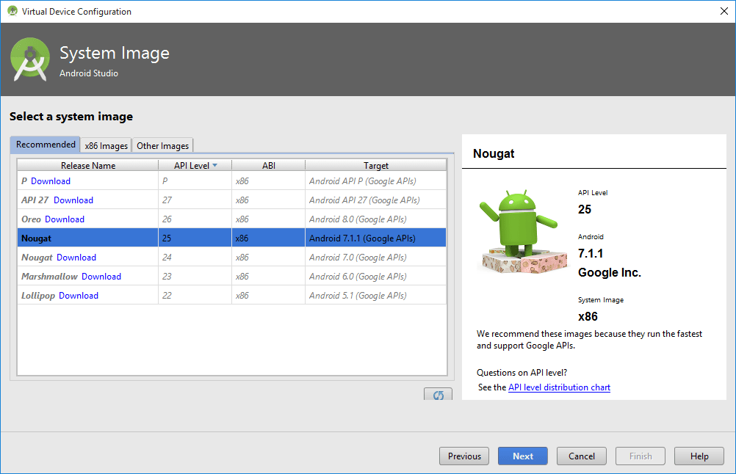Open Help for this dialog
The height and width of the screenshot is (474, 736).
pos(699,456)
